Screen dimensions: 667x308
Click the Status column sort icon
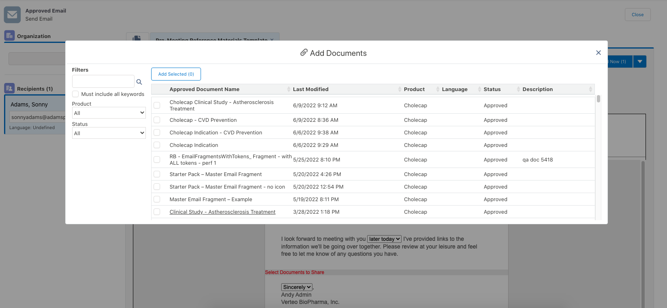click(x=518, y=89)
